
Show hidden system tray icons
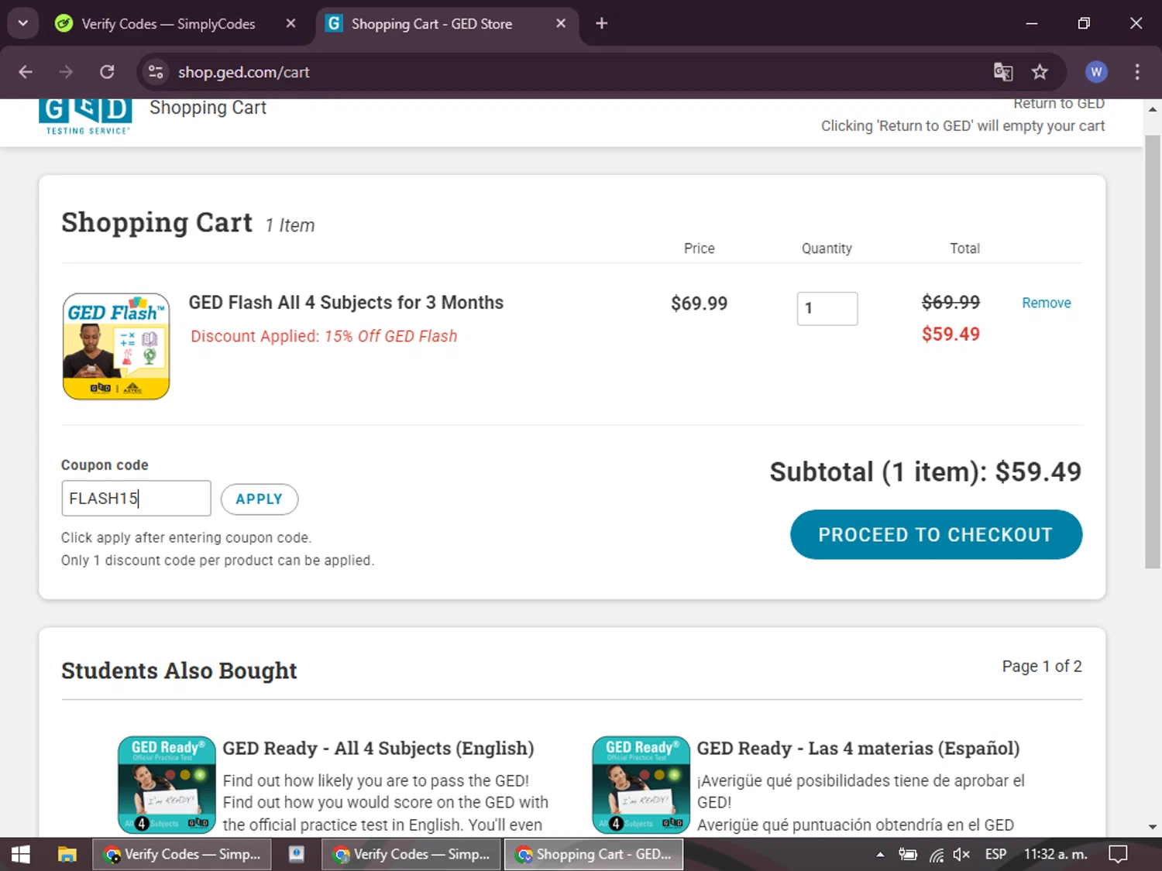point(880,855)
